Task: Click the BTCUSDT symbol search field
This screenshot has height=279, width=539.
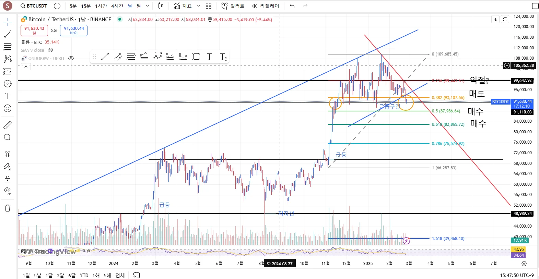Action: tap(34, 6)
